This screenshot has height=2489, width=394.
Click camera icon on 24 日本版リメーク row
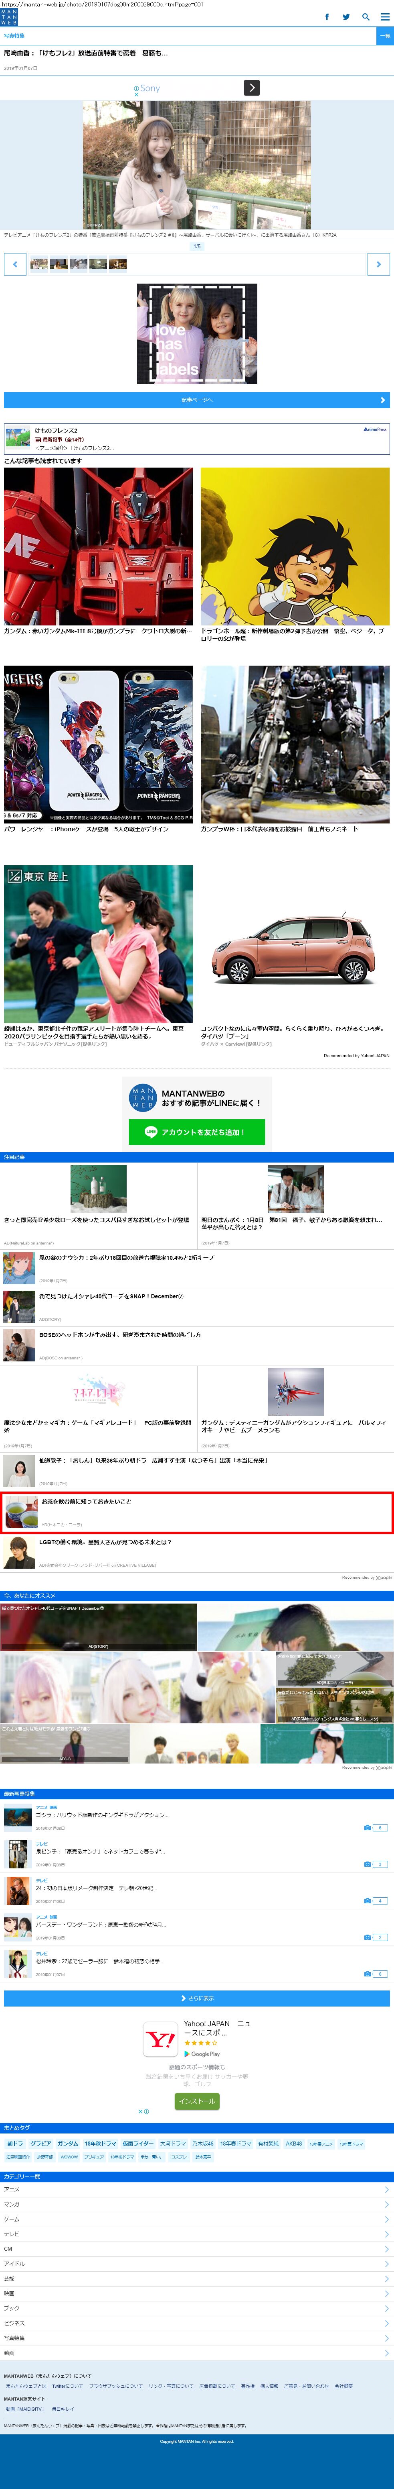(368, 1900)
